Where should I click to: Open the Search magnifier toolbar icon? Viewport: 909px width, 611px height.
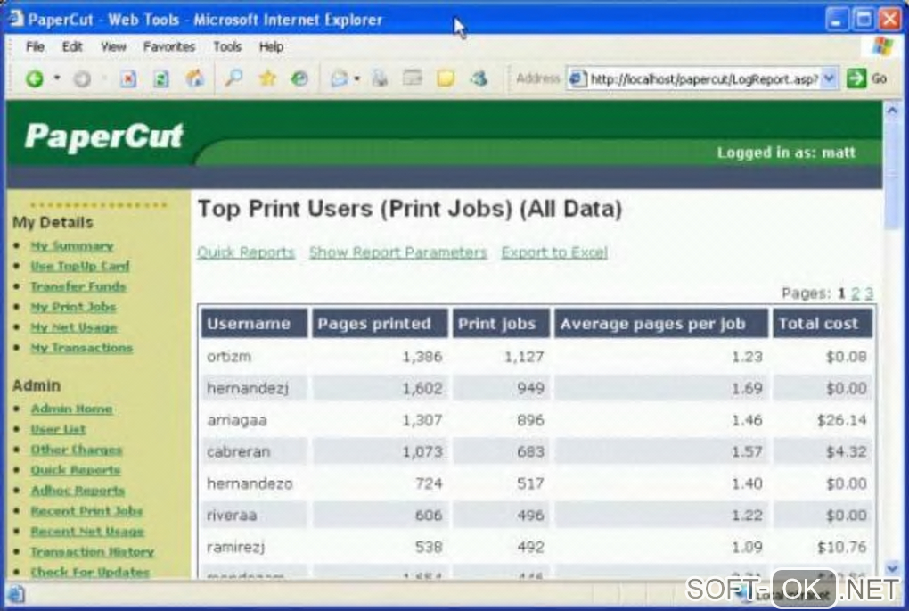[x=233, y=78]
